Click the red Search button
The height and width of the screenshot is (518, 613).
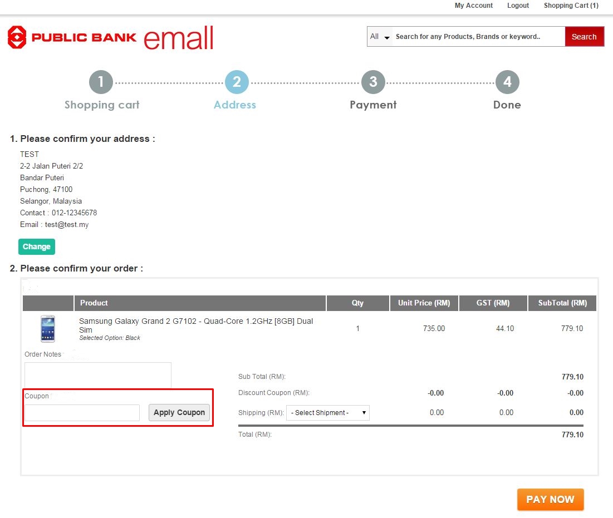pos(585,37)
